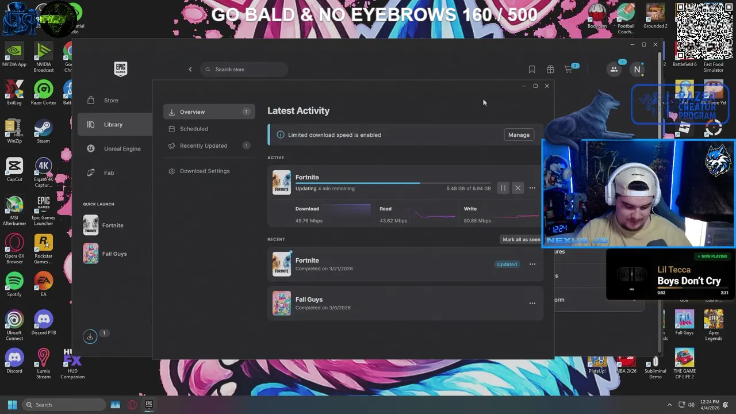This screenshot has width=736, height=414.
Task: Open options for Fall Guys recent entry
Action: pos(532,303)
